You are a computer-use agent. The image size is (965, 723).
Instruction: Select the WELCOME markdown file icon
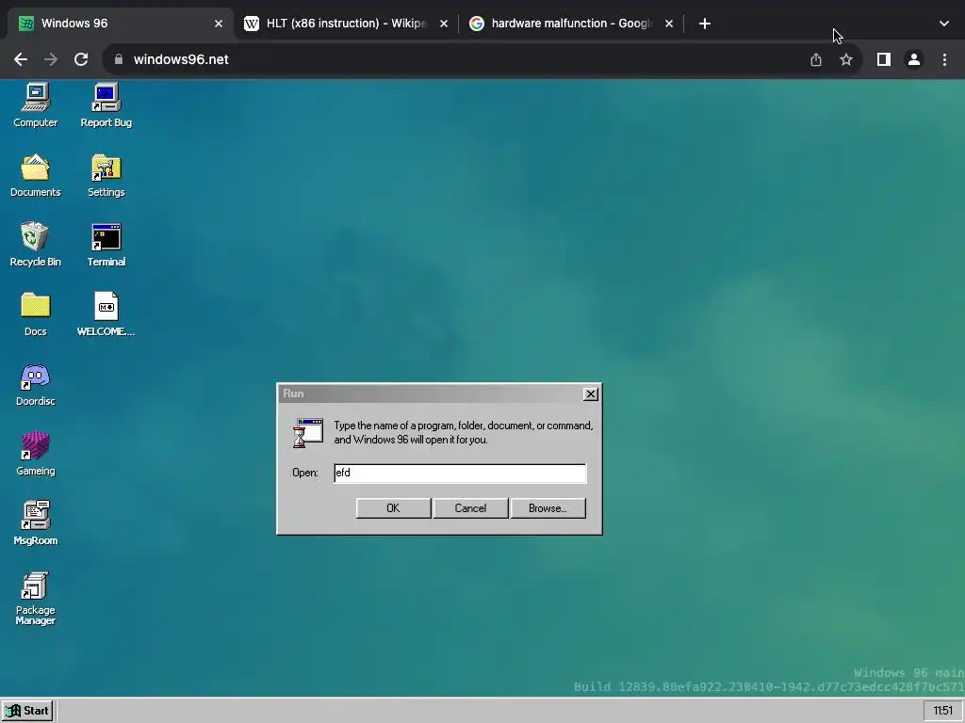[x=106, y=313]
